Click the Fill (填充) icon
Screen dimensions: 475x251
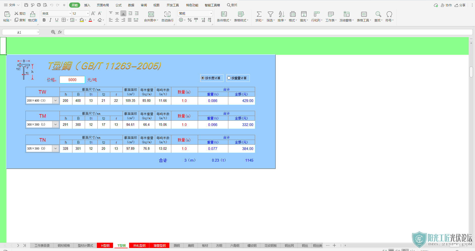(304, 14)
